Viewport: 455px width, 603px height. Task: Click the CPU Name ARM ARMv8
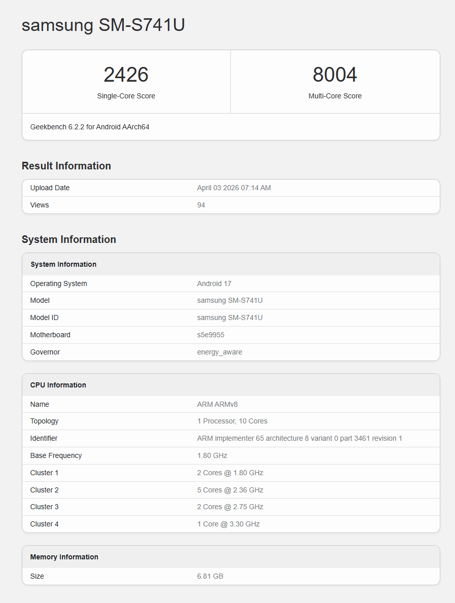[217, 404]
